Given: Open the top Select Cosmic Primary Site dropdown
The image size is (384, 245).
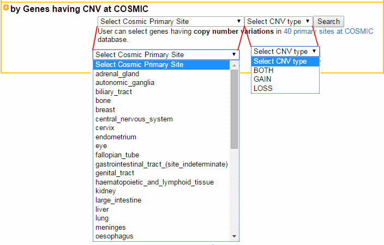Looking at the screenshot, I should click(x=171, y=22).
